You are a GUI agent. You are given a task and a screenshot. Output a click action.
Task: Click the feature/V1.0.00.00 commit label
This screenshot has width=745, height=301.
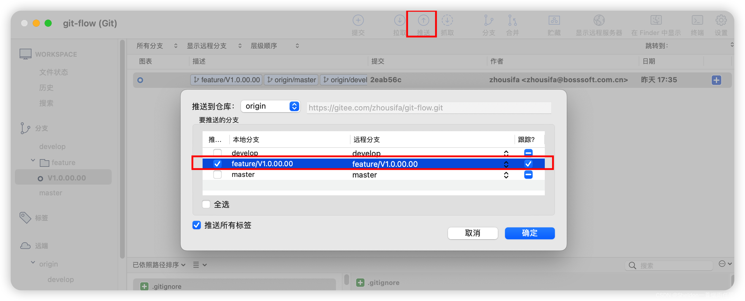point(226,80)
